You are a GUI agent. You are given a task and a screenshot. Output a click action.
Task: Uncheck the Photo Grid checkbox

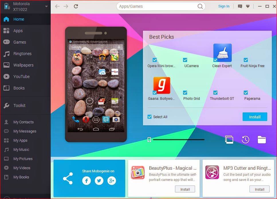(x=185, y=93)
